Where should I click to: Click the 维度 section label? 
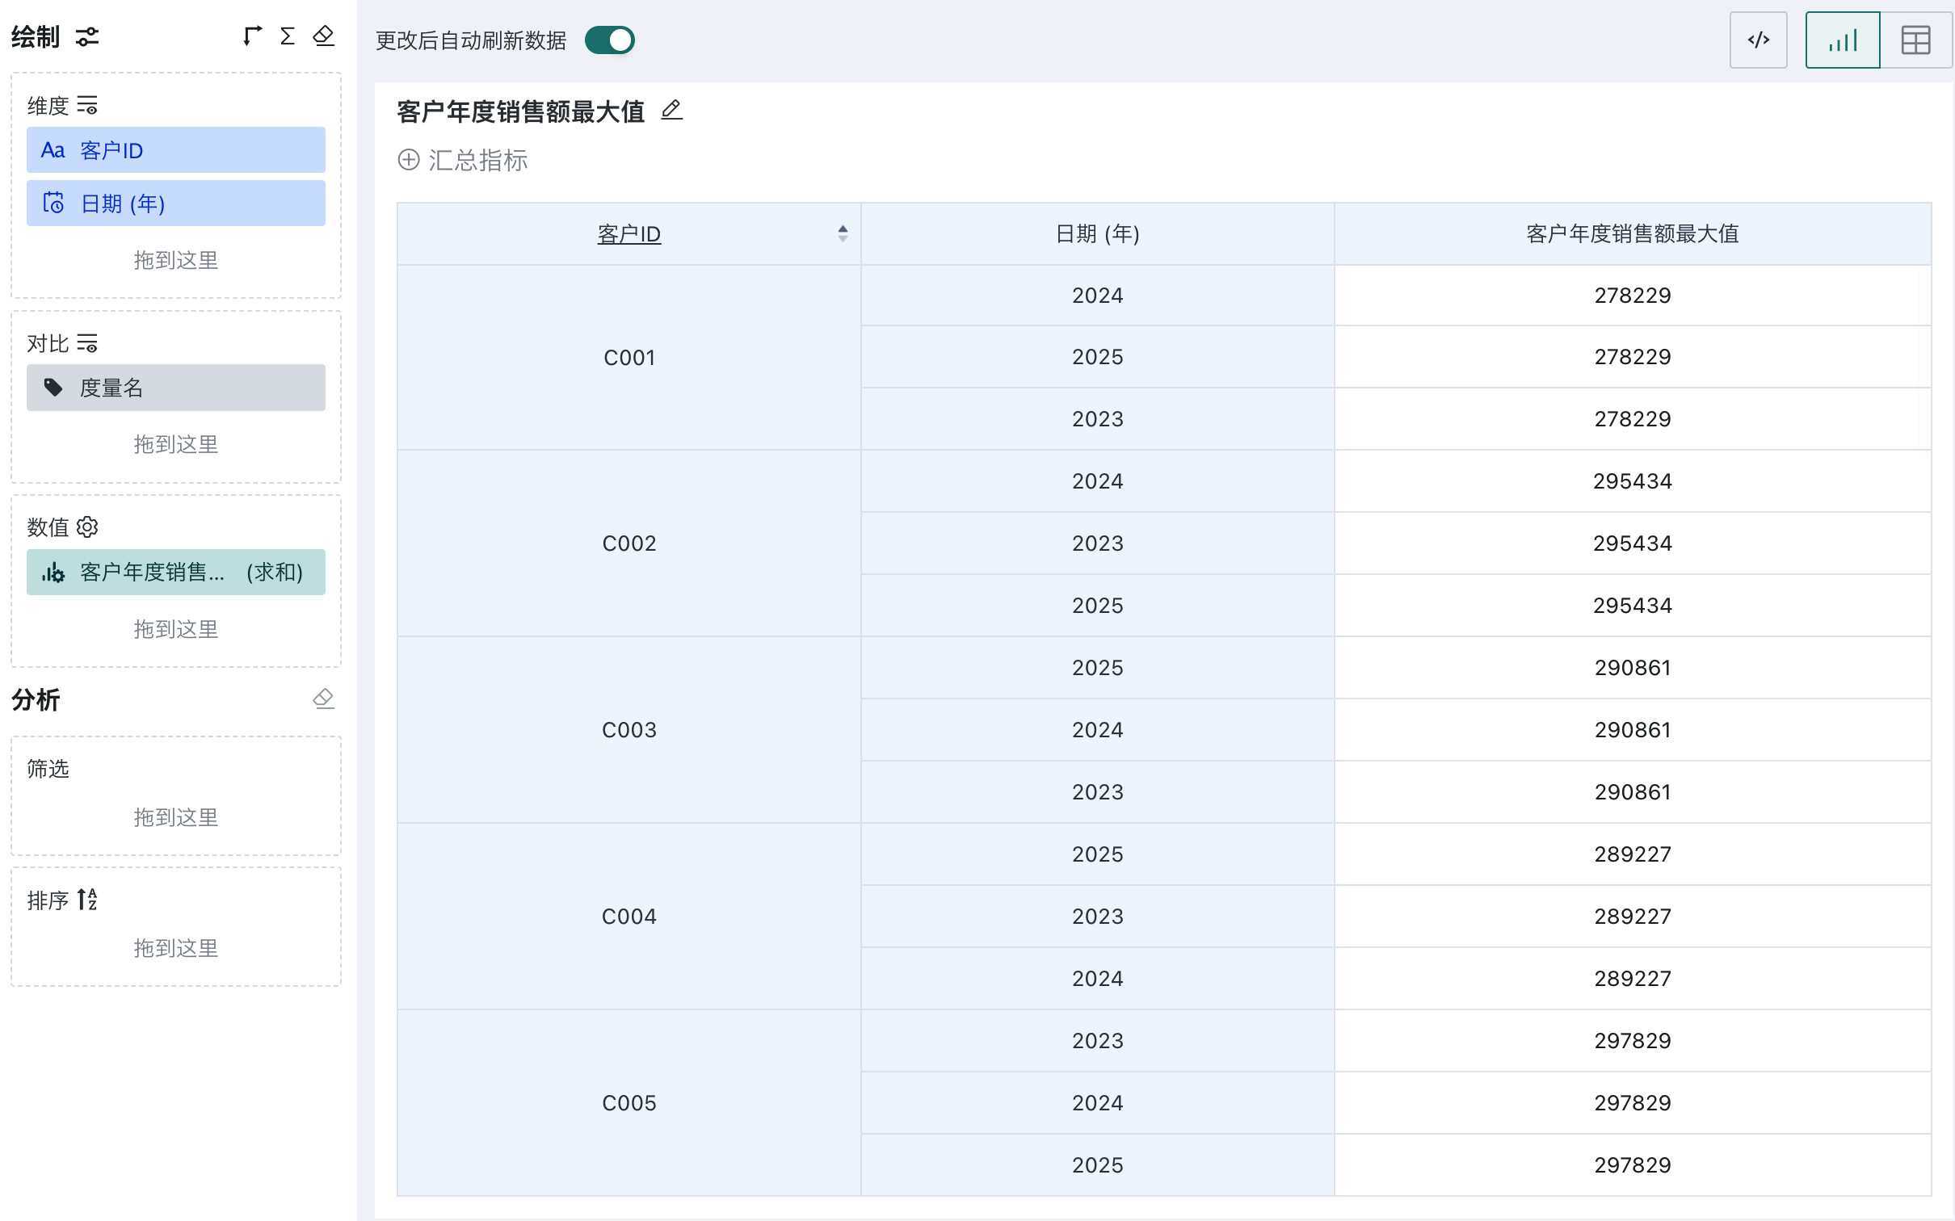coord(48,106)
